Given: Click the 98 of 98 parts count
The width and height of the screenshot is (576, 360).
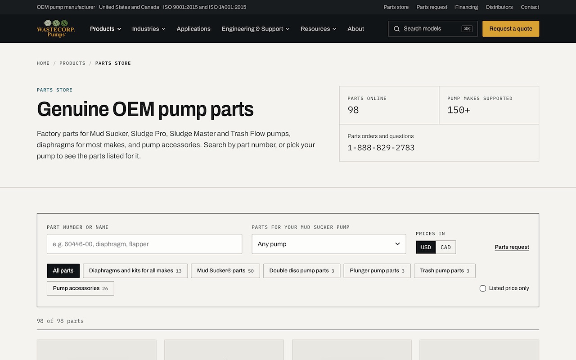Looking at the screenshot, I should (60, 321).
